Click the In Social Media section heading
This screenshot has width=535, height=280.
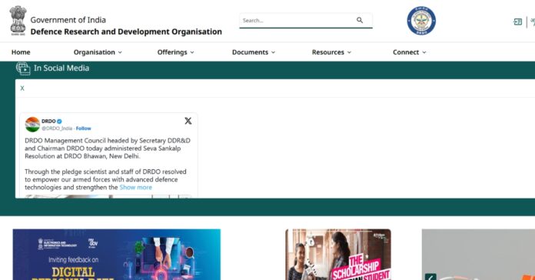[61, 68]
